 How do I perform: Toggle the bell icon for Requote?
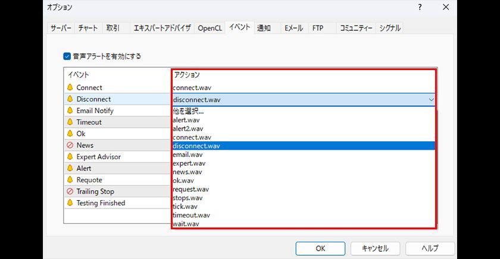70,179
